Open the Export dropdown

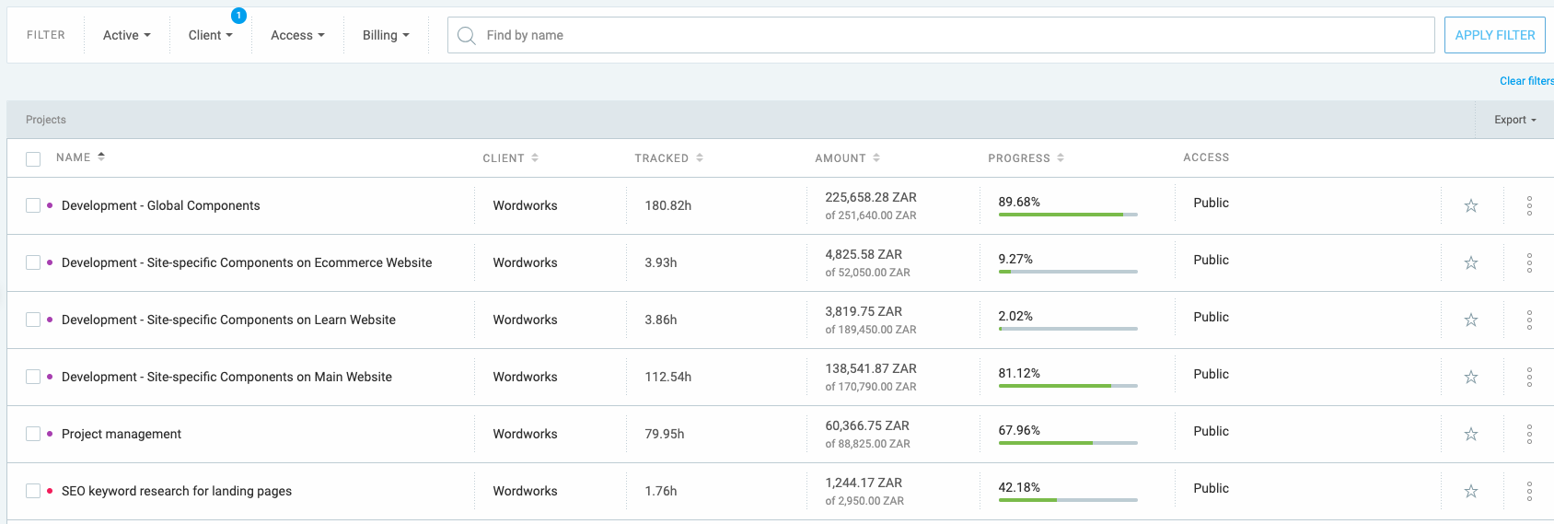[1514, 120]
